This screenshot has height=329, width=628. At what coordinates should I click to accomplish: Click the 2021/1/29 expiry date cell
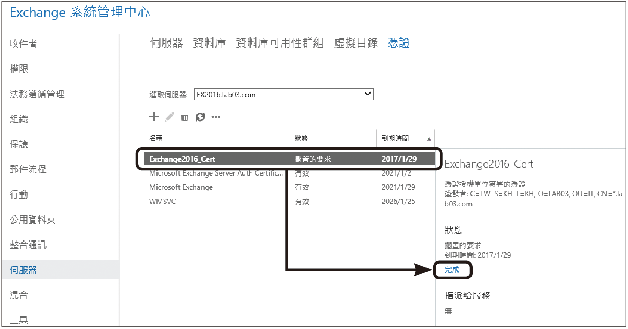(398, 187)
